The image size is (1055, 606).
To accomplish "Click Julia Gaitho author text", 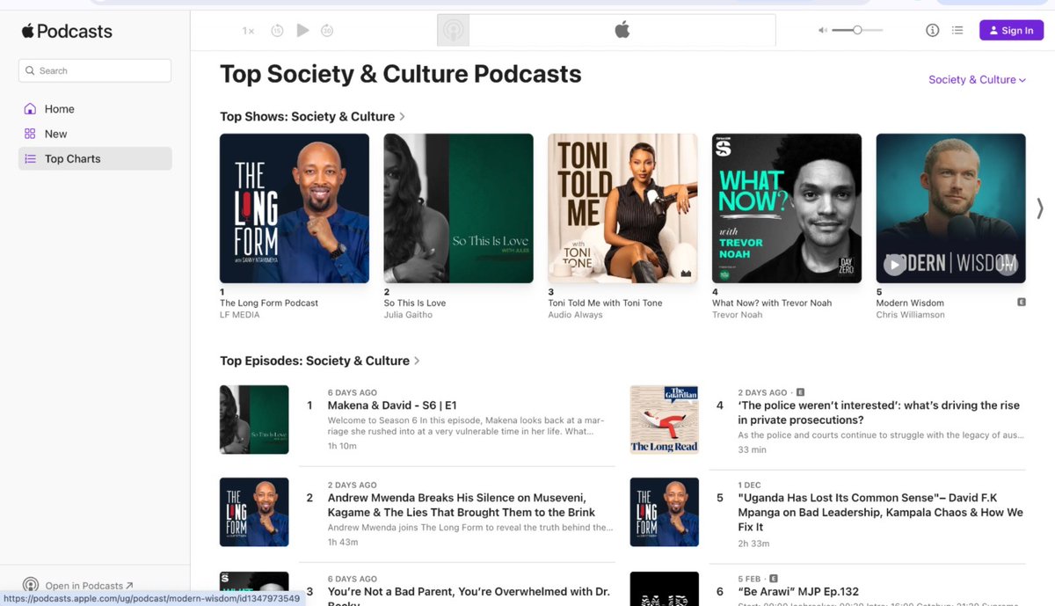I will [x=408, y=315].
